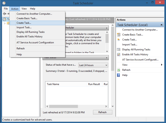This screenshot has width=166, height=123.
Task: Click the Task Scheduler clock icon in title bar
Action: pyautogui.click(x=4, y=3)
